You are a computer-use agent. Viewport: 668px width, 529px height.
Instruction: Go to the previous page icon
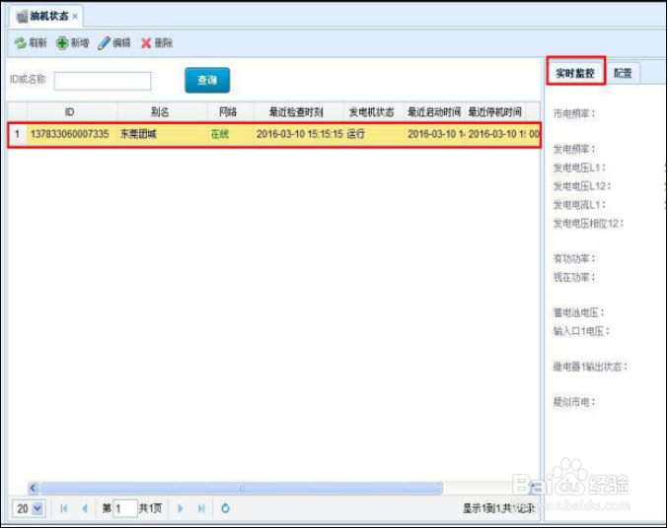coord(85,508)
